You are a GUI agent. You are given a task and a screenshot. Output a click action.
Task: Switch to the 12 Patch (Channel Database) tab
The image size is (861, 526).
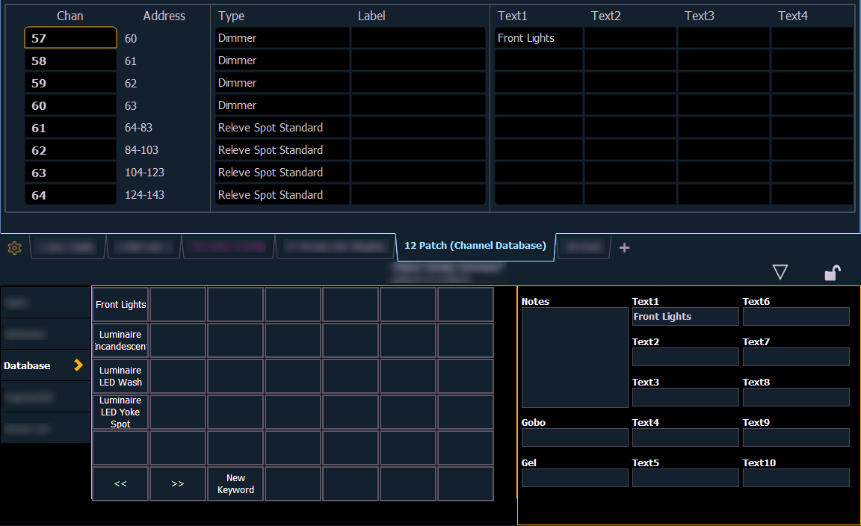(475, 246)
